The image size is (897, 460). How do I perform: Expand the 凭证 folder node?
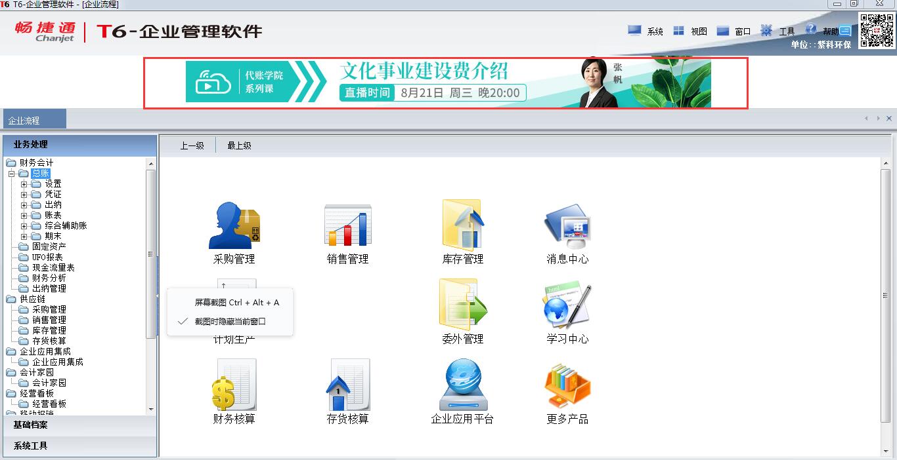(24, 195)
